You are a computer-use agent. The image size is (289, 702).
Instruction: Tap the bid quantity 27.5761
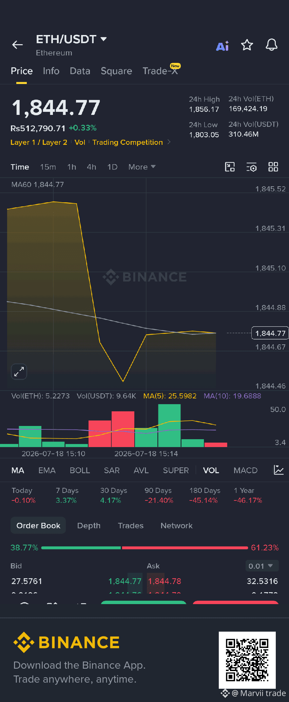[x=27, y=581]
